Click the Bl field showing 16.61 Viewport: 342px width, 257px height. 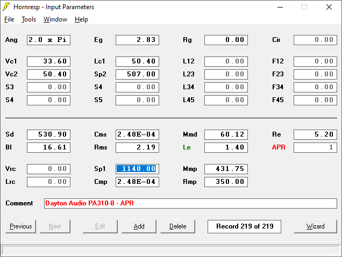click(x=48, y=147)
